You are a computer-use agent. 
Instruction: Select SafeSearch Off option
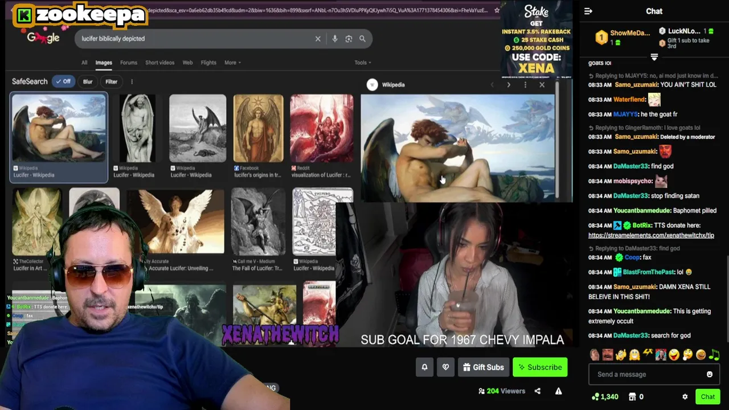(x=63, y=81)
